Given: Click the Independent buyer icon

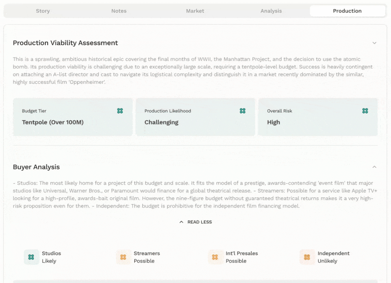Looking at the screenshot, I should [x=307, y=257].
